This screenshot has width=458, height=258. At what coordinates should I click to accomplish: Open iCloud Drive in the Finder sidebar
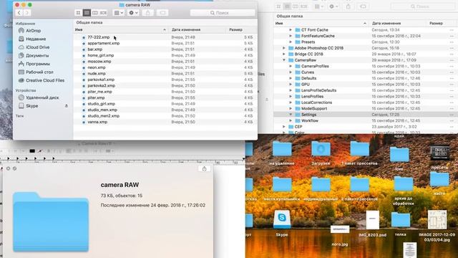coord(37,47)
